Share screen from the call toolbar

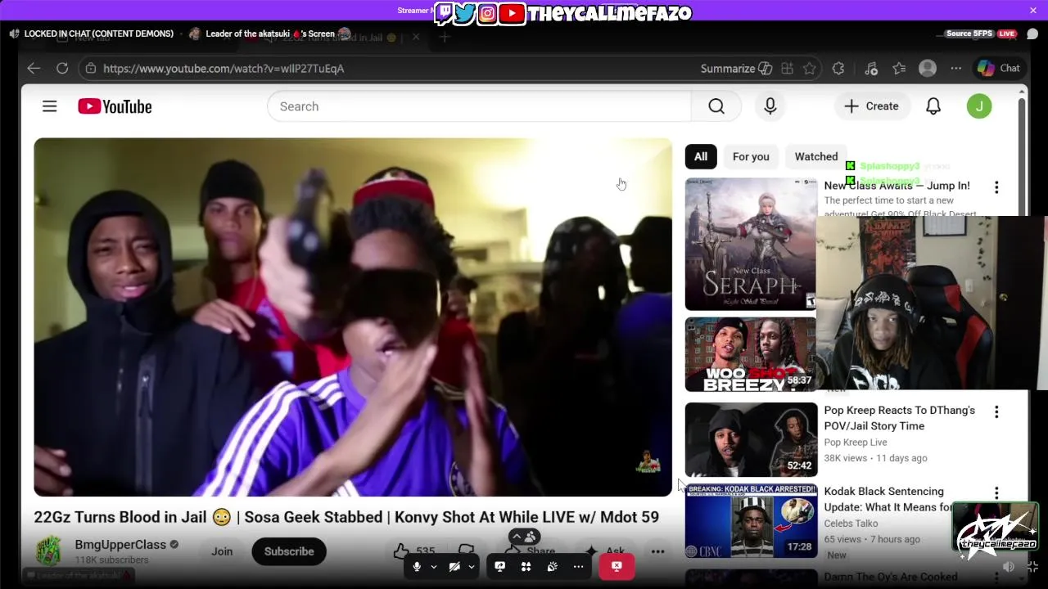(499, 567)
